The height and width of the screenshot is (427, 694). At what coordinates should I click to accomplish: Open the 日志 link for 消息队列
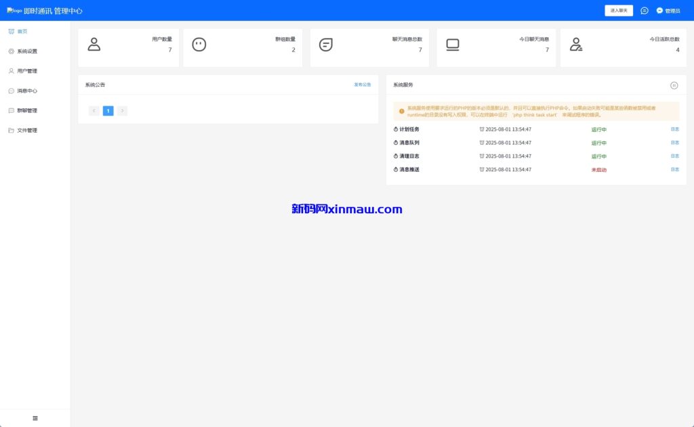[x=674, y=143]
